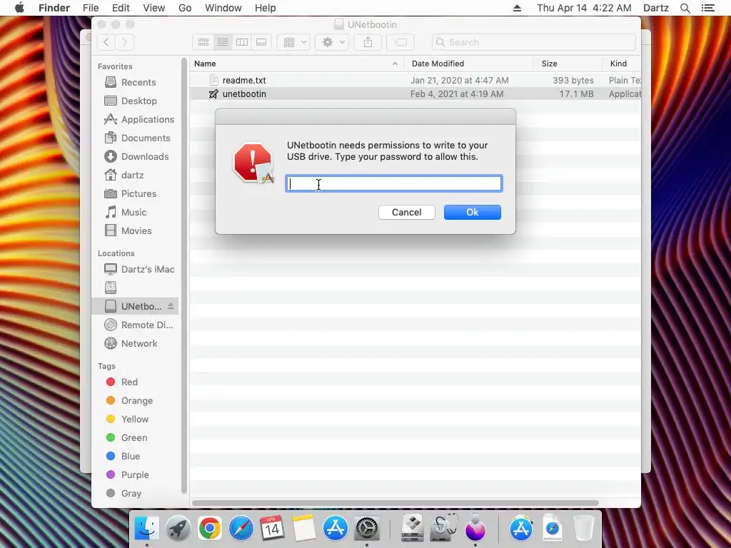This screenshot has width=731, height=548.
Task: Click the Edit Tags toolbar button
Action: [x=400, y=42]
